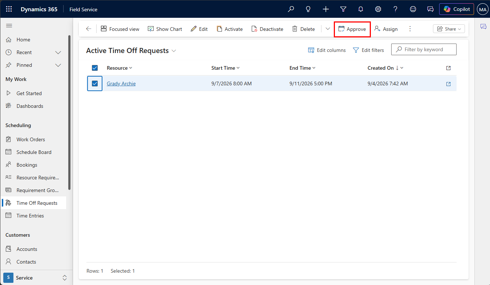Viewport: 490px width, 285px height.
Task: Click the header export icon in the grid
Action: point(448,68)
